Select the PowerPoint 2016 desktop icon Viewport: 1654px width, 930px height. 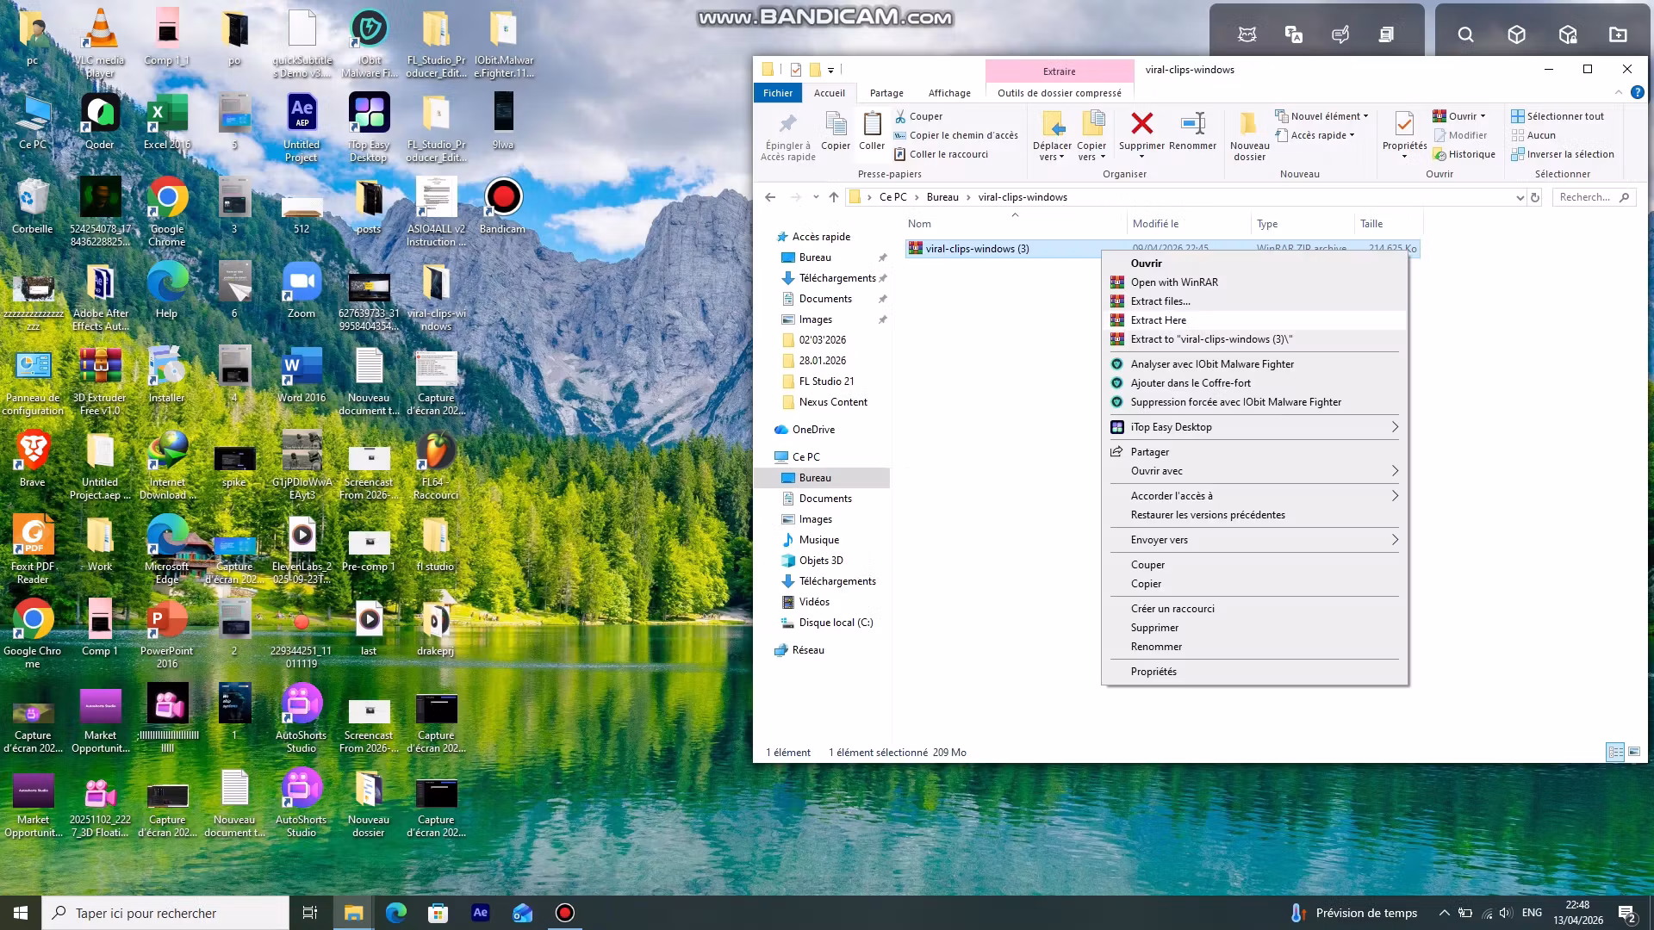tap(167, 633)
